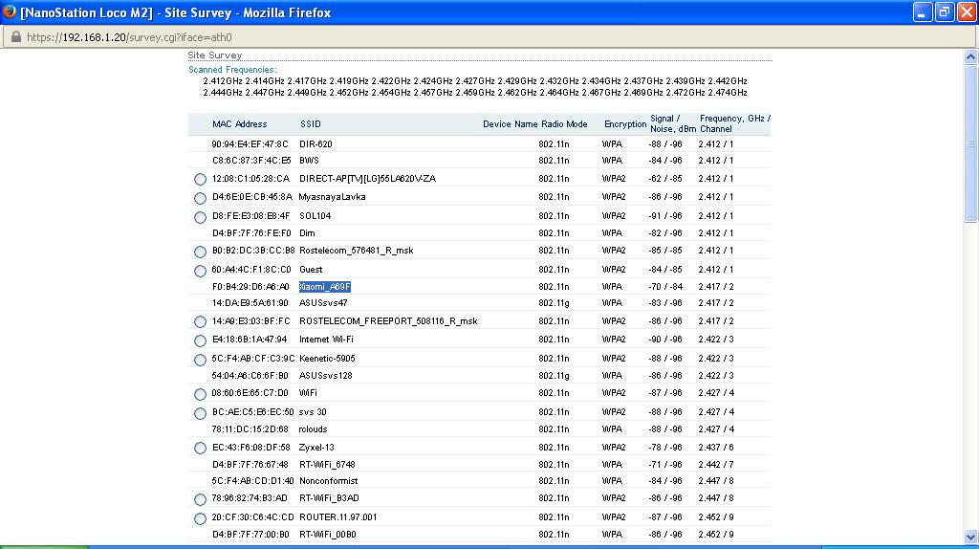This screenshot has width=979, height=549.
Task: Select Rostelecom_576481_R_msk radio button
Action: [200, 252]
